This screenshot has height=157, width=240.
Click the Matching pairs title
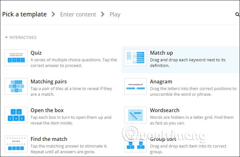click(x=48, y=82)
